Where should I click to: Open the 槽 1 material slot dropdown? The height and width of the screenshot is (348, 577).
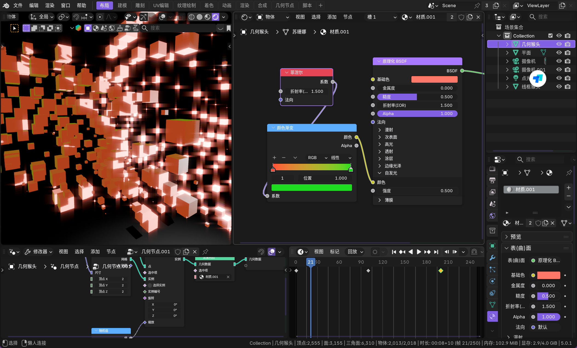point(382,17)
